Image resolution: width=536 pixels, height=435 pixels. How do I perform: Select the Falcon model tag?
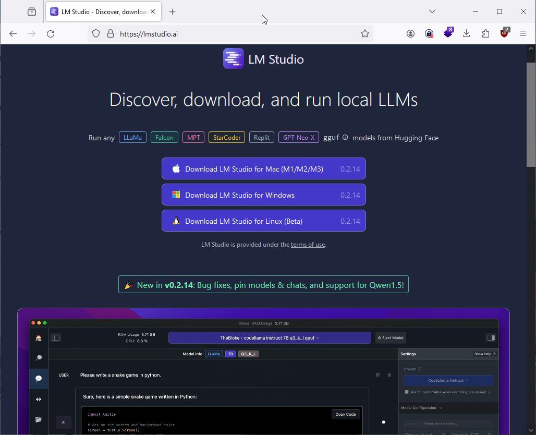[x=164, y=137]
